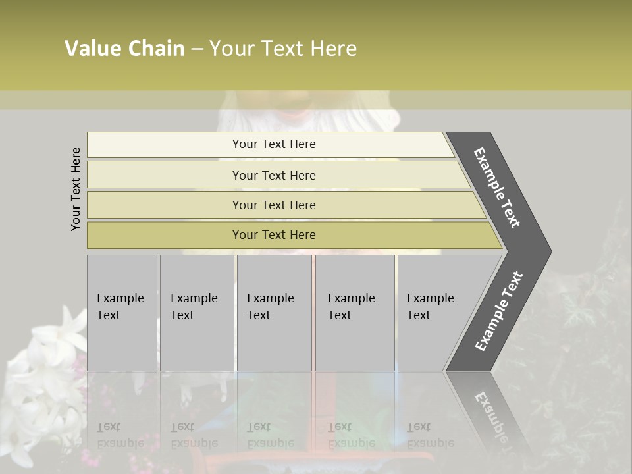Image resolution: width=632 pixels, height=474 pixels.
Task: Choose the middle "Example Text" box
Action: (x=273, y=313)
